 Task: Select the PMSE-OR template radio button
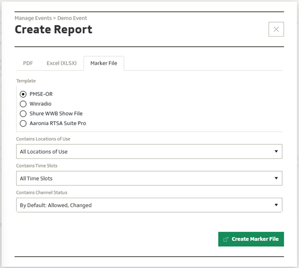(x=23, y=94)
